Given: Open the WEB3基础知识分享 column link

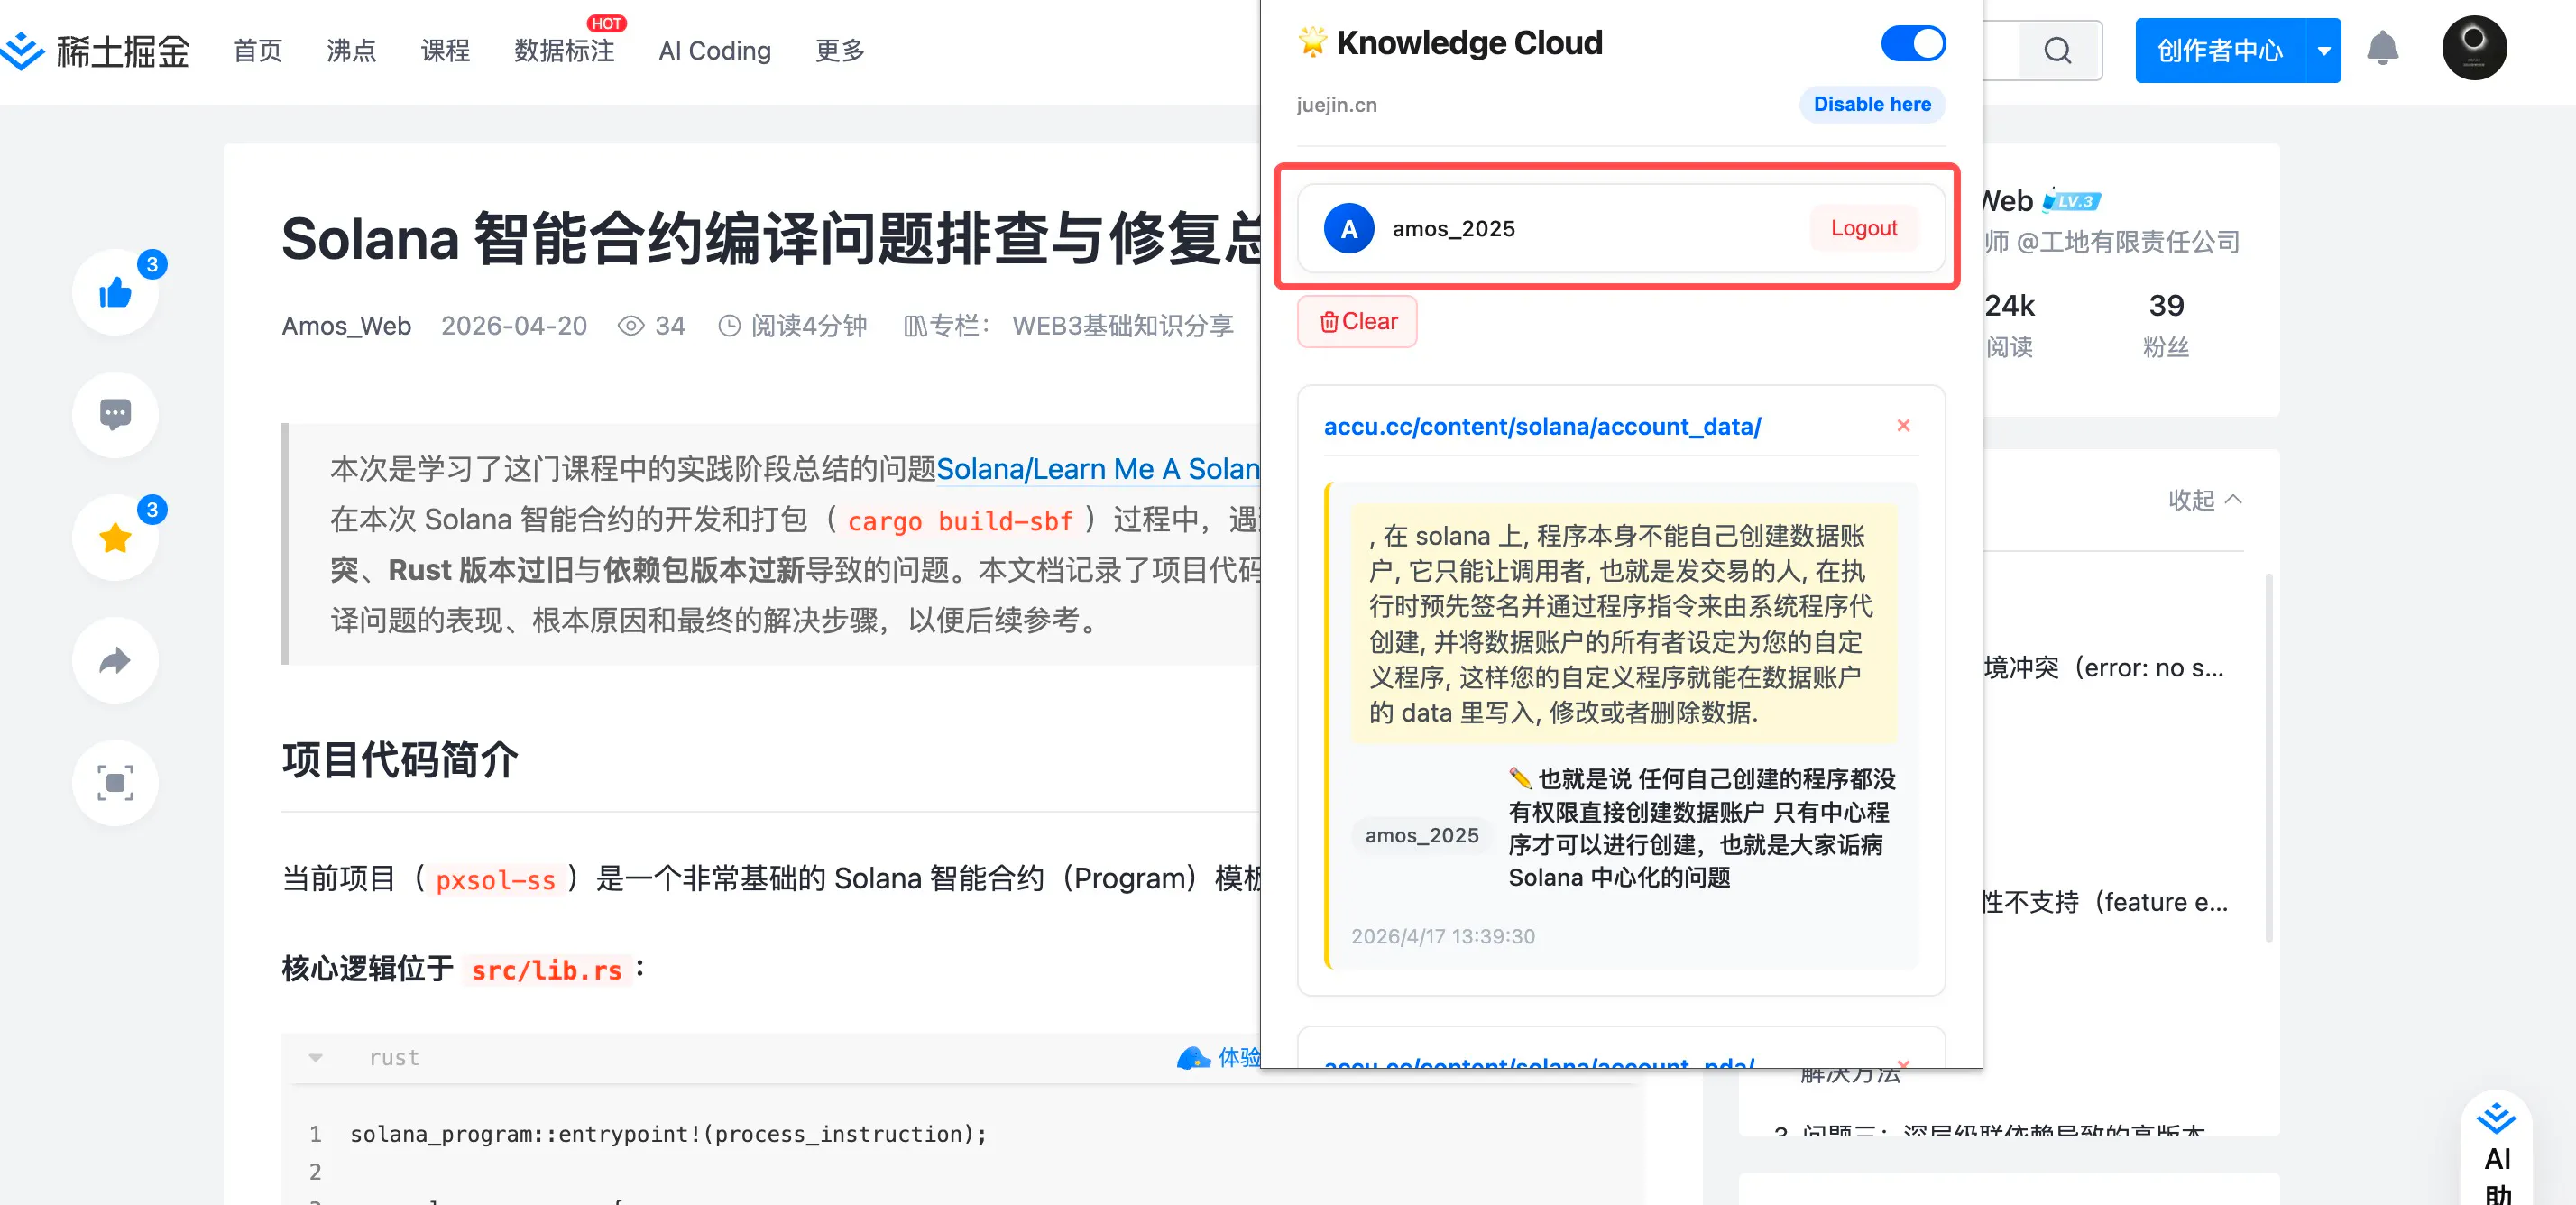Looking at the screenshot, I should [1123, 326].
